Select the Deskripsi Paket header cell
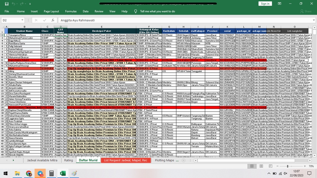 pos(102,31)
